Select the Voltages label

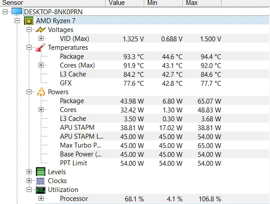[x=60, y=30]
